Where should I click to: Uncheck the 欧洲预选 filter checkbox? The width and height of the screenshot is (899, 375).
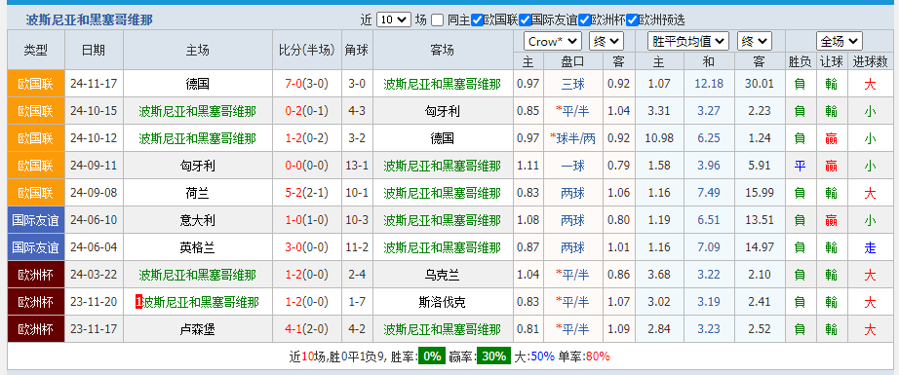[633, 20]
